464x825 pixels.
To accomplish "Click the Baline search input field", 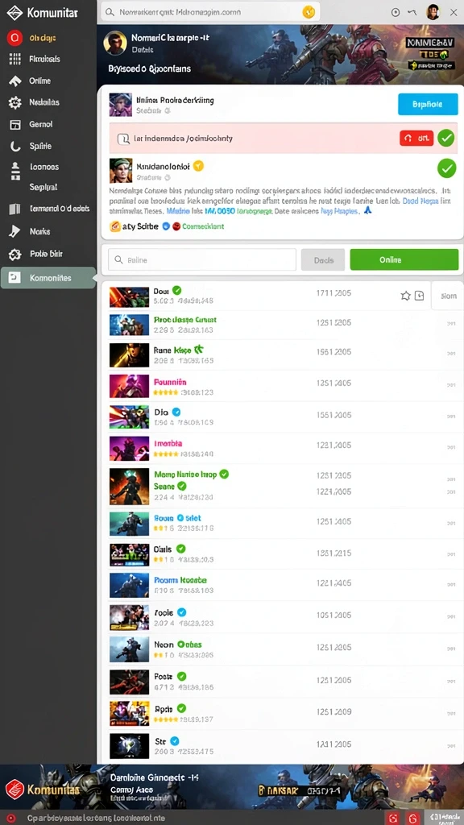I will pos(202,260).
